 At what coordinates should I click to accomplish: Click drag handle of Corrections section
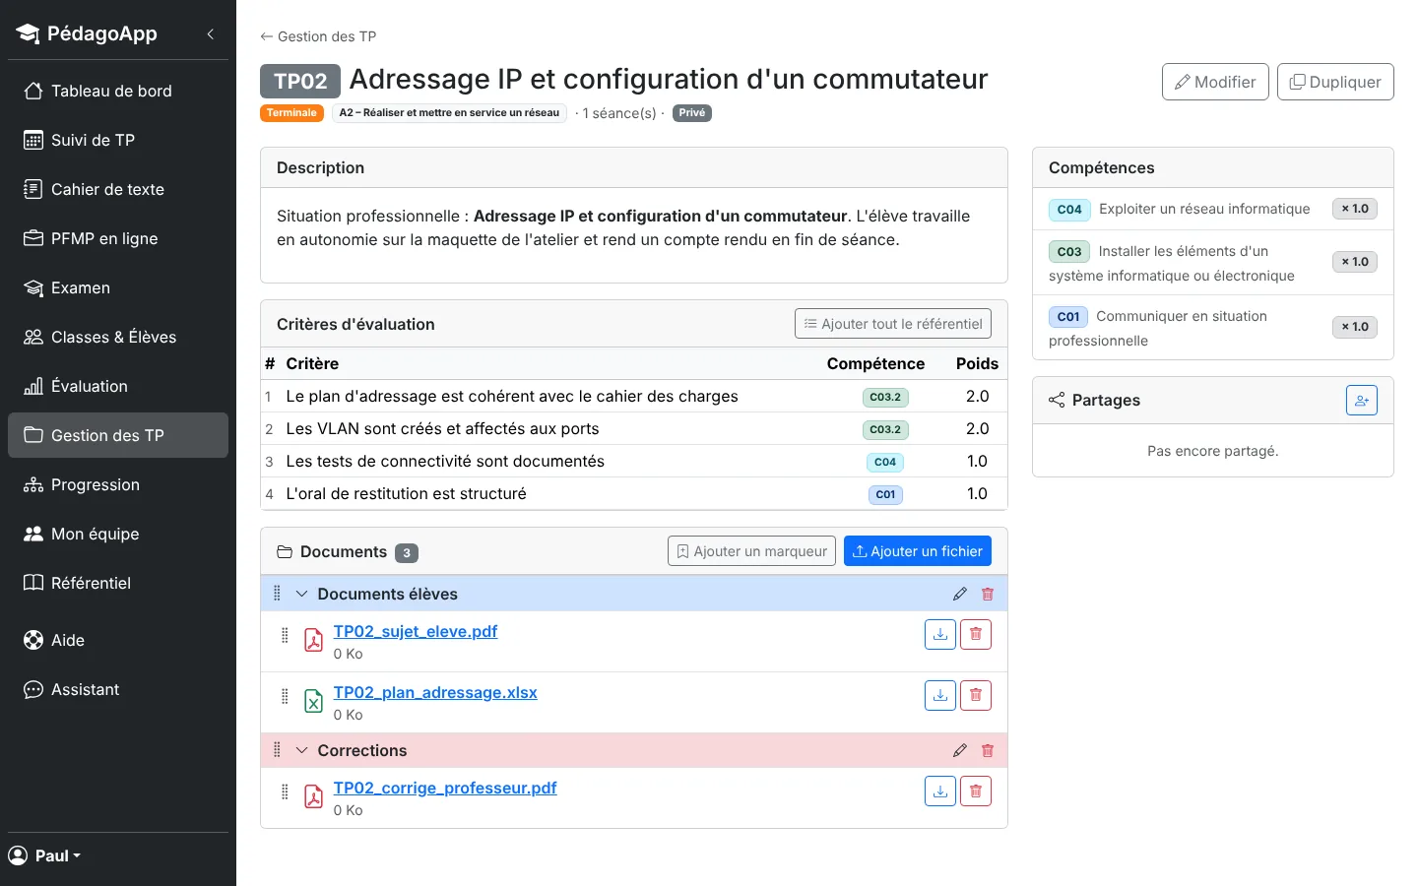277,750
